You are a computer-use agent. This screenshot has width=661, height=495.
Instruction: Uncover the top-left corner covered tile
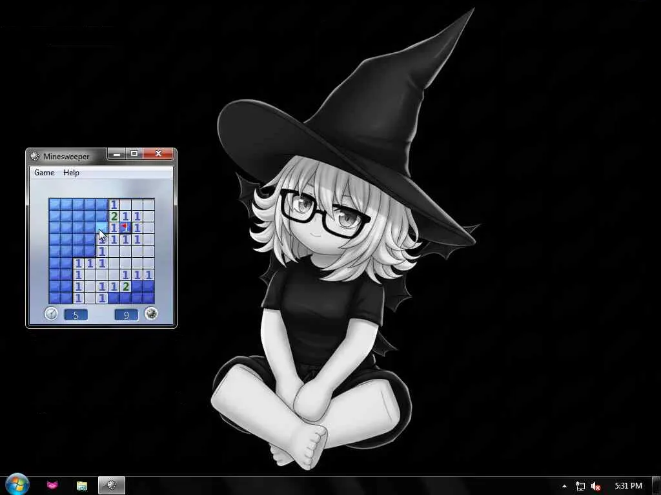coord(55,204)
